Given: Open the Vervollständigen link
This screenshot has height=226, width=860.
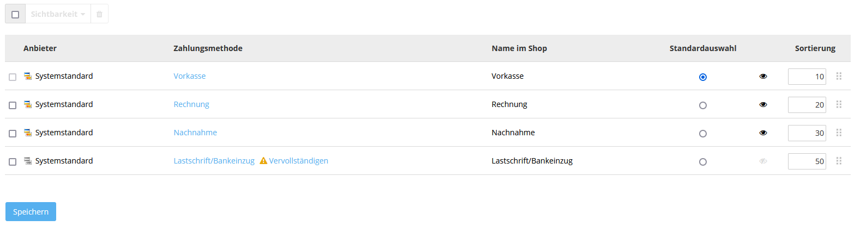Looking at the screenshot, I should click(x=298, y=161).
